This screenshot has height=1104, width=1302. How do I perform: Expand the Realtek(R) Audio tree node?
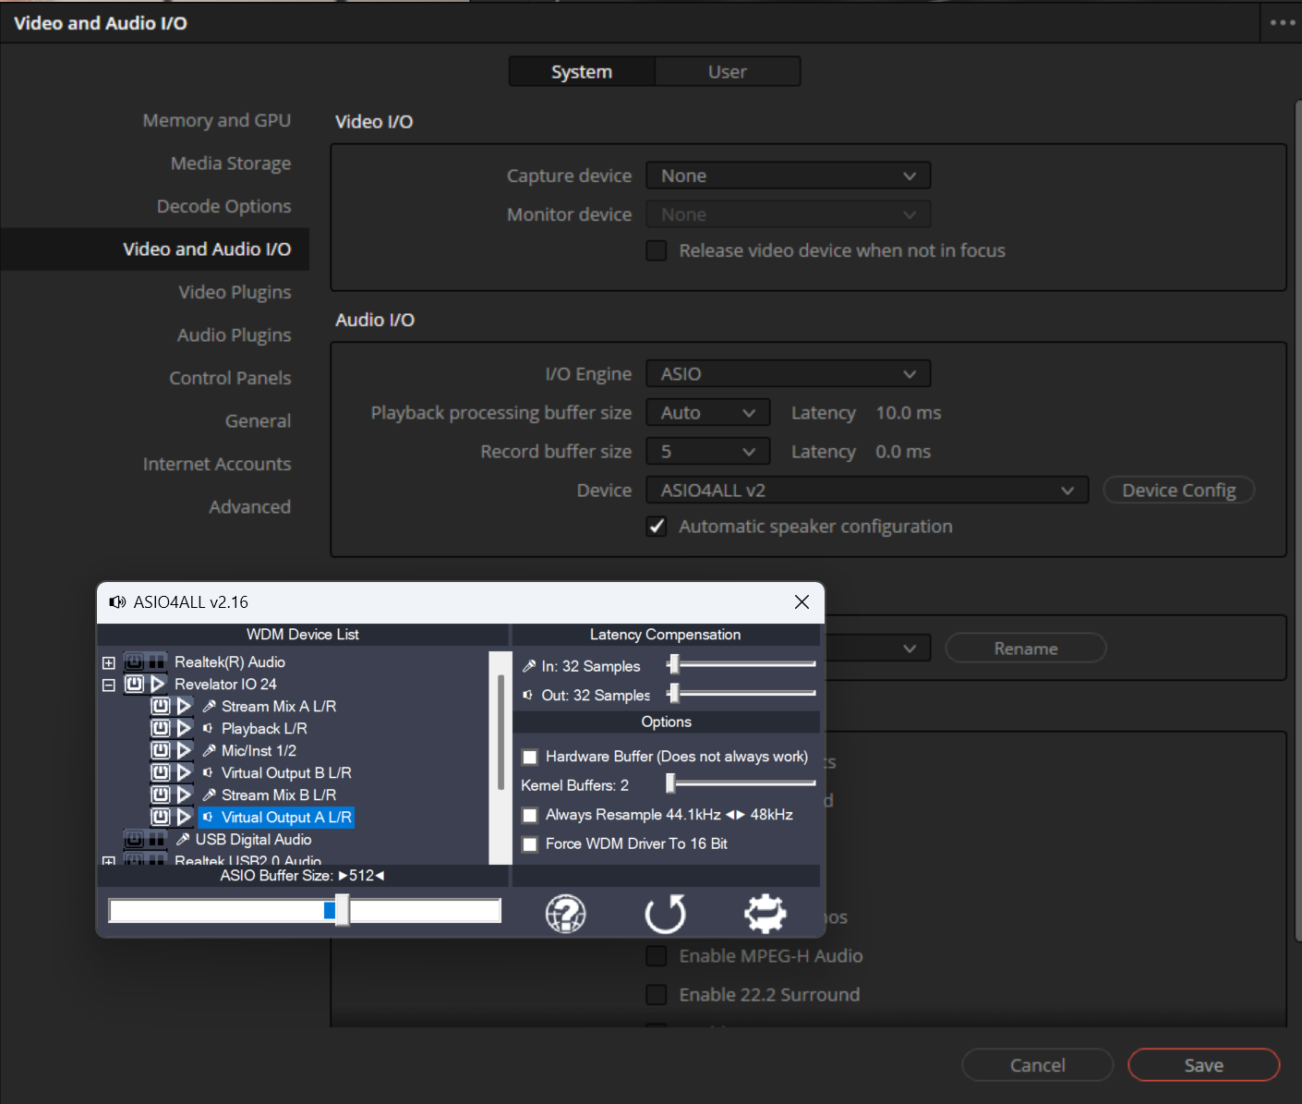click(x=109, y=662)
